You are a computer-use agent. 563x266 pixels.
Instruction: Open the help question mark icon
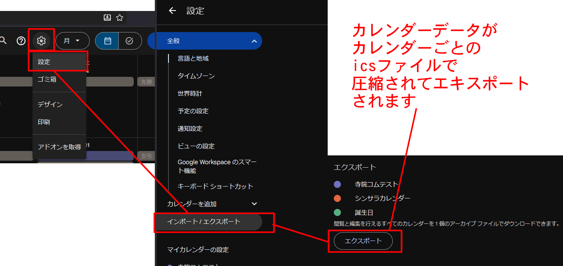click(x=21, y=41)
